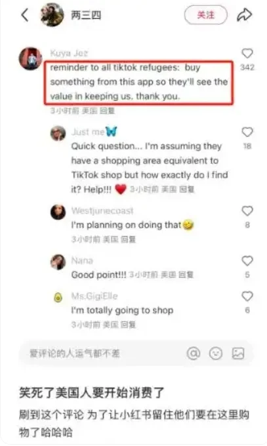Like the Just me comment heart

(x=247, y=132)
